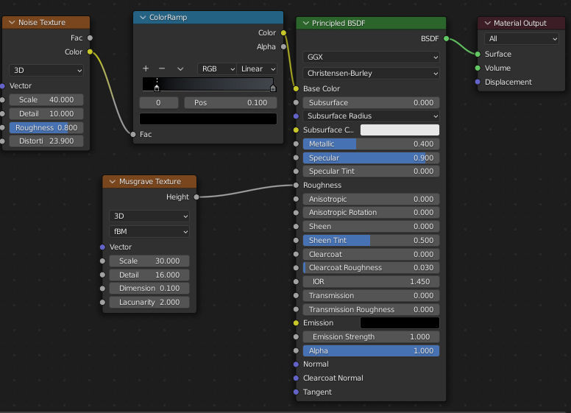Collapse the Material Output node

487,24
